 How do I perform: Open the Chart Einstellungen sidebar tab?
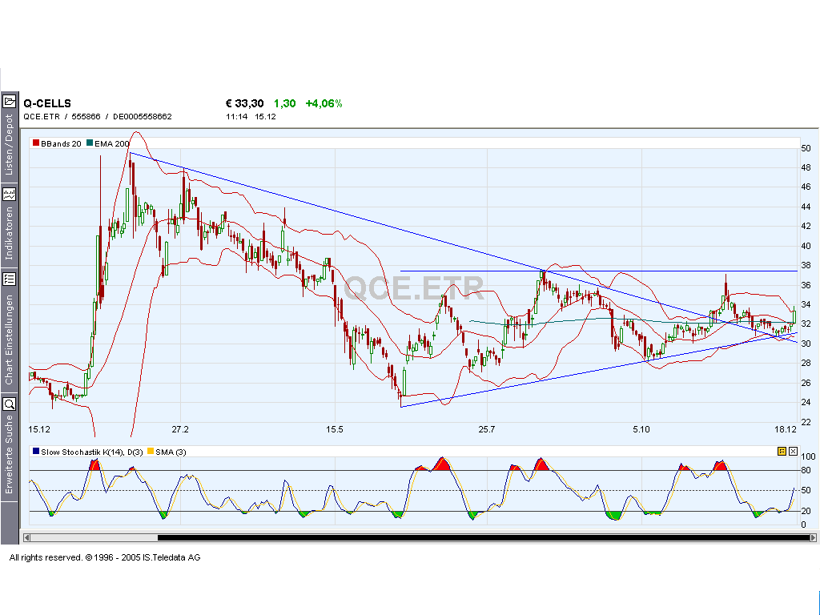click(x=9, y=340)
